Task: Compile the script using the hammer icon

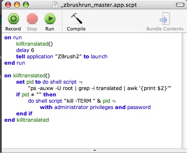Action: (76, 19)
